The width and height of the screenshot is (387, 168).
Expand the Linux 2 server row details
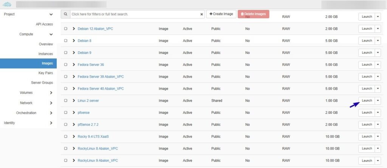point(74,101)
